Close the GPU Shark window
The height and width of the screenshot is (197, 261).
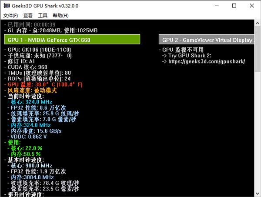point(252,6)
